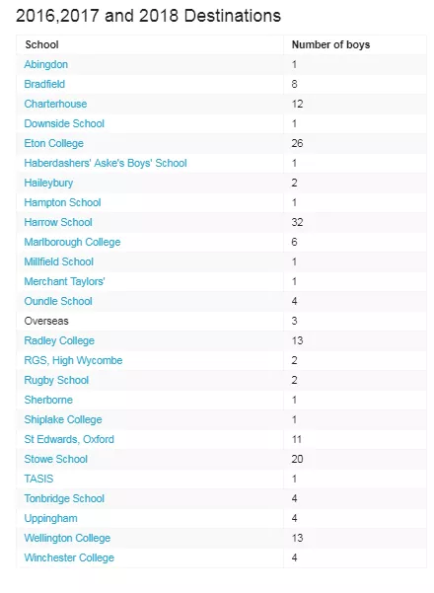Open the TASIS link

38,479
